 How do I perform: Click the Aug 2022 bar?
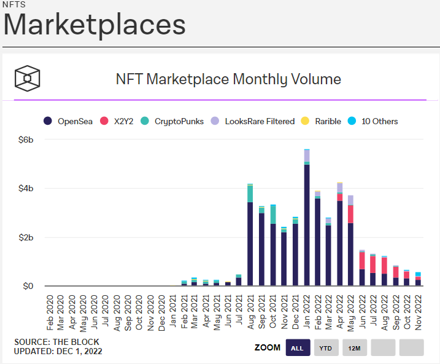pos(384,271)
